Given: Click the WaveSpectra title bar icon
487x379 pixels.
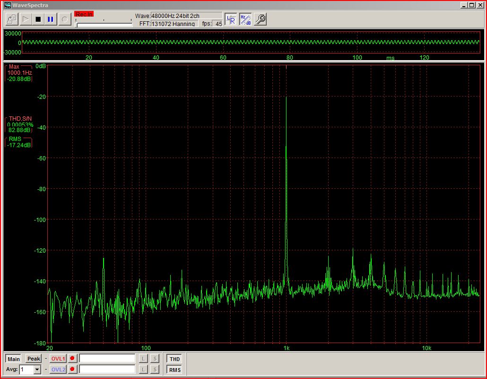Looking at the screenshot, I should 7,5.
